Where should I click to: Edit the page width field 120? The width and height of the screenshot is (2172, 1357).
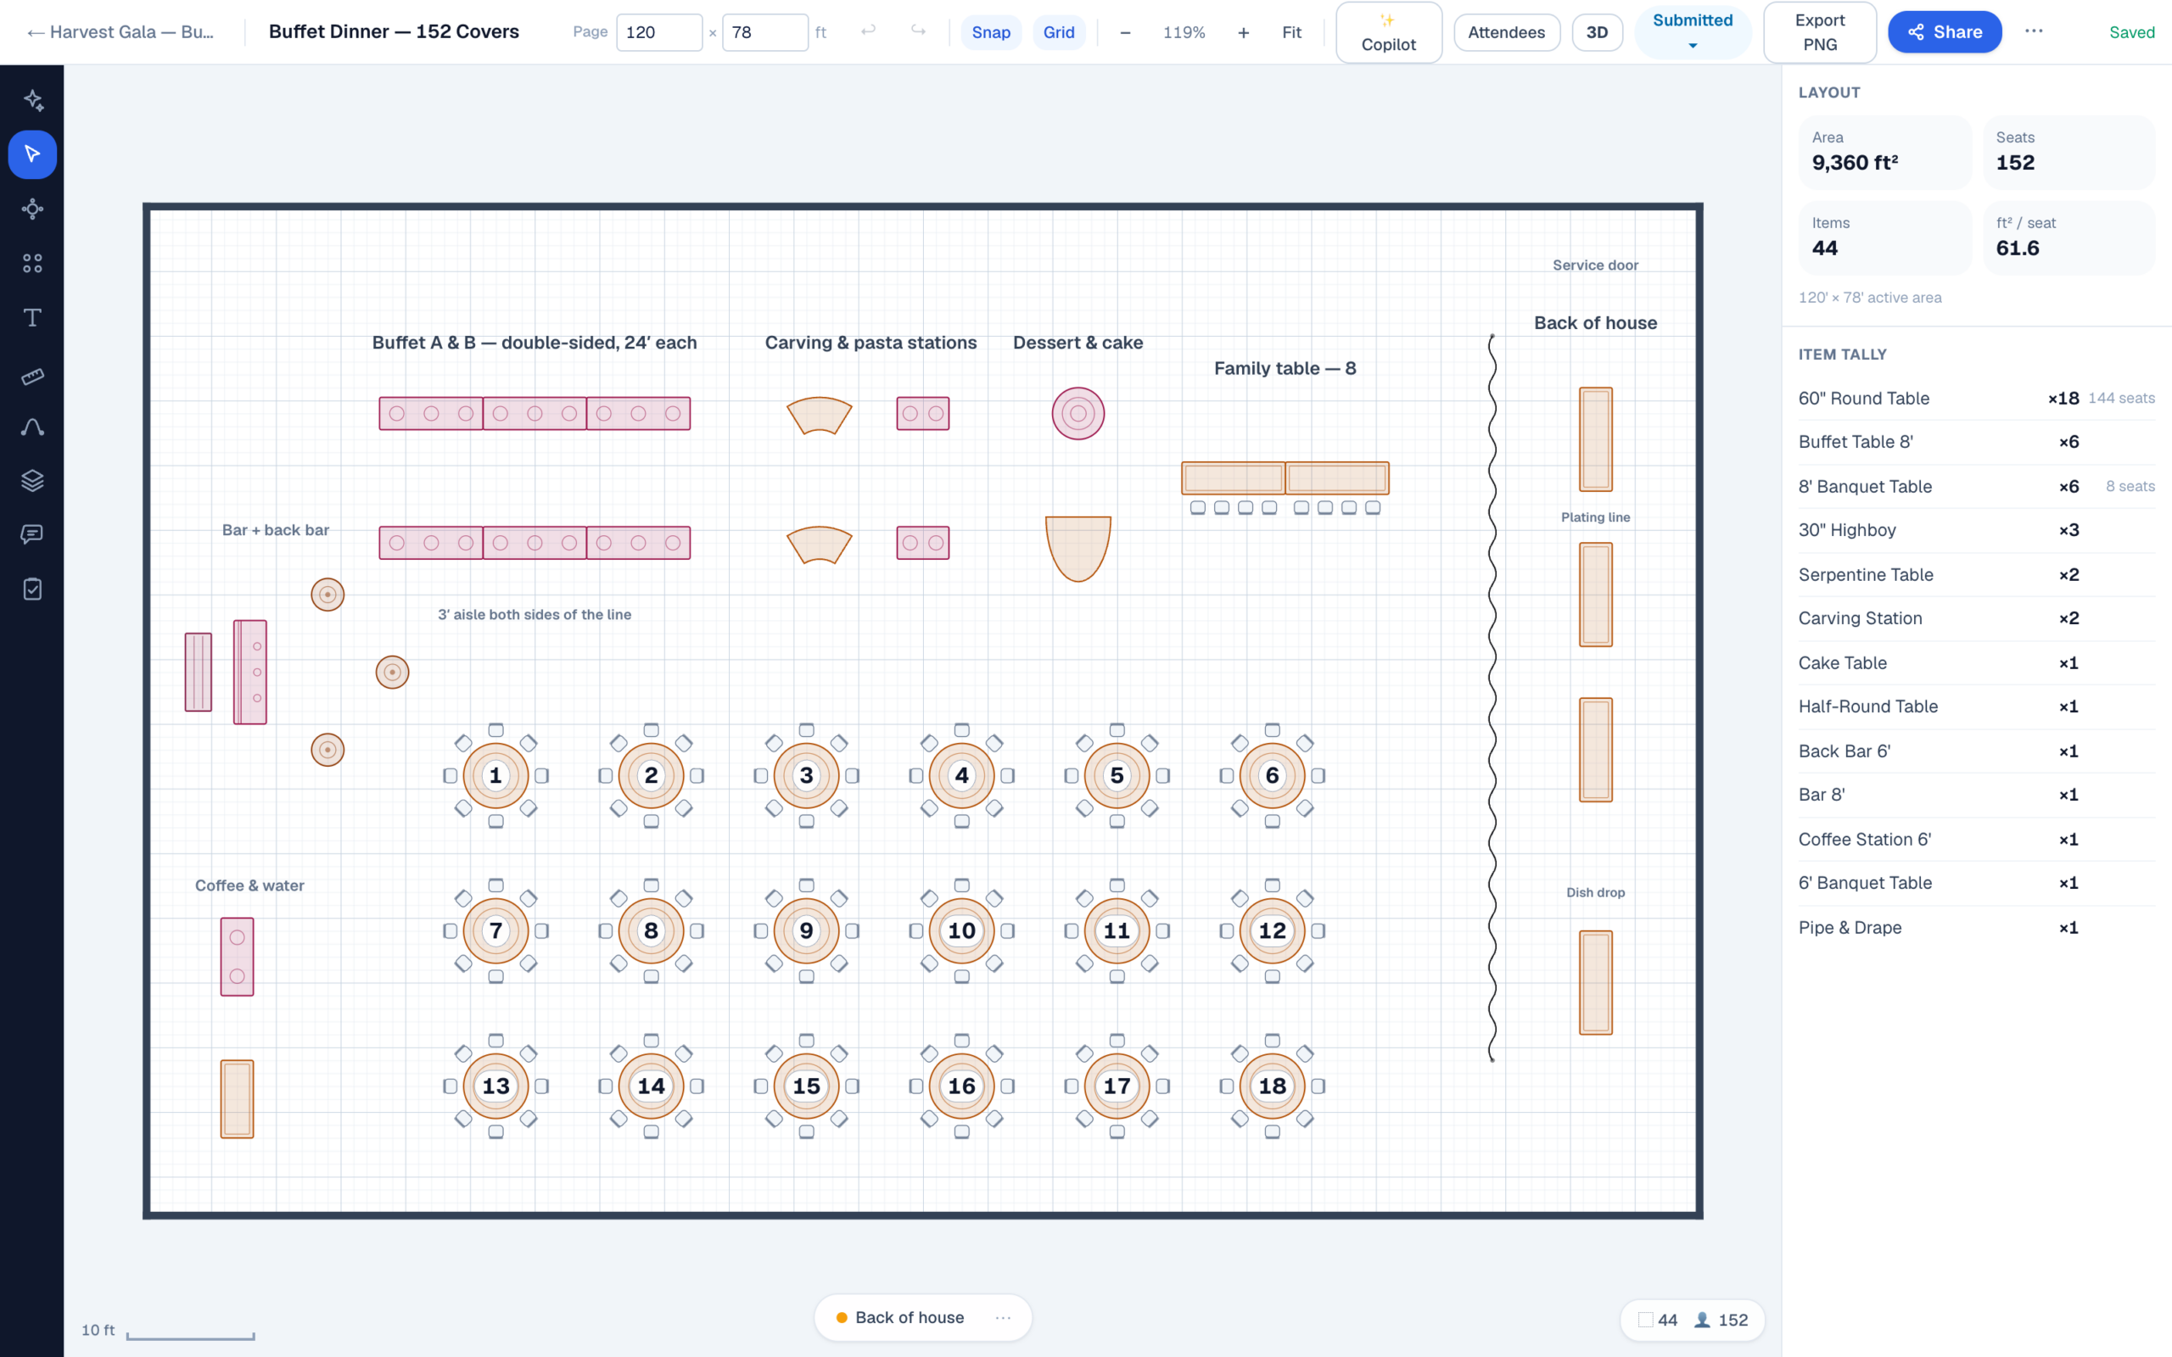[658, 32]
